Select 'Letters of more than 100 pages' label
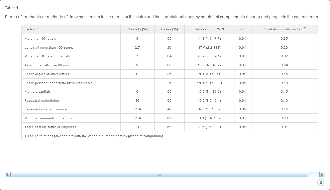 (49, 48)
